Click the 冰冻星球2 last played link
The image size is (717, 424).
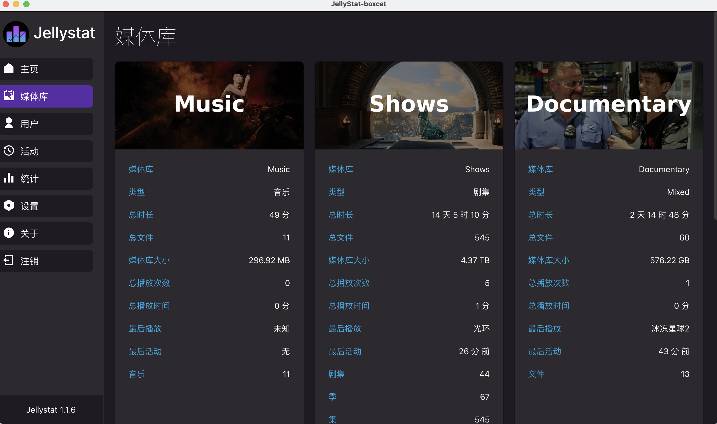[670, 329]
